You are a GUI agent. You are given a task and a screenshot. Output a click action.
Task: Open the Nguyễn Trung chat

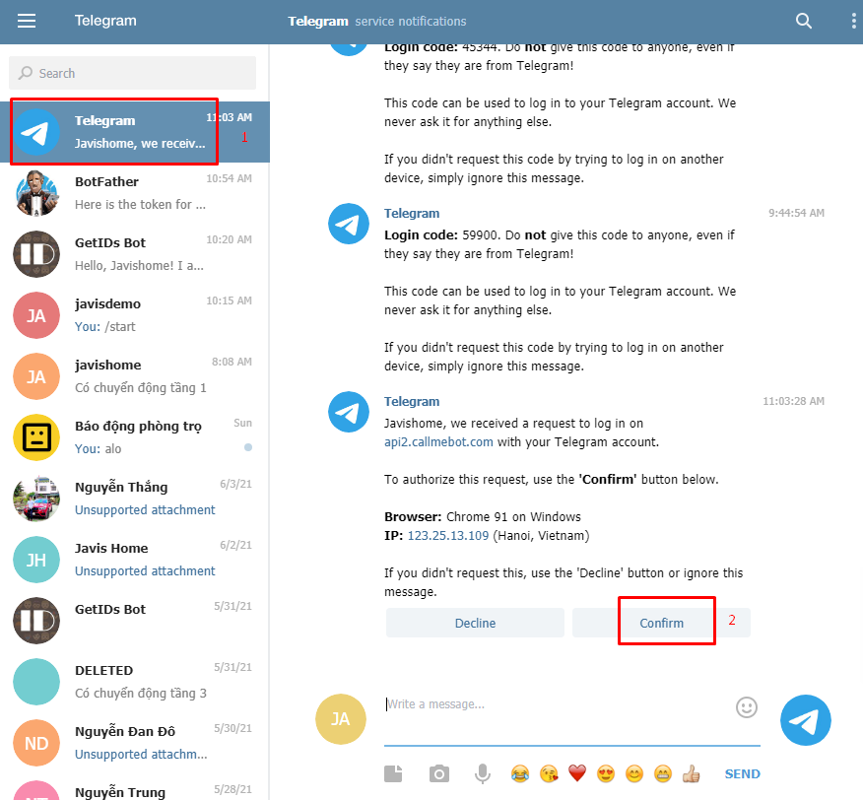pyautogui.click(x=135, y=787)
